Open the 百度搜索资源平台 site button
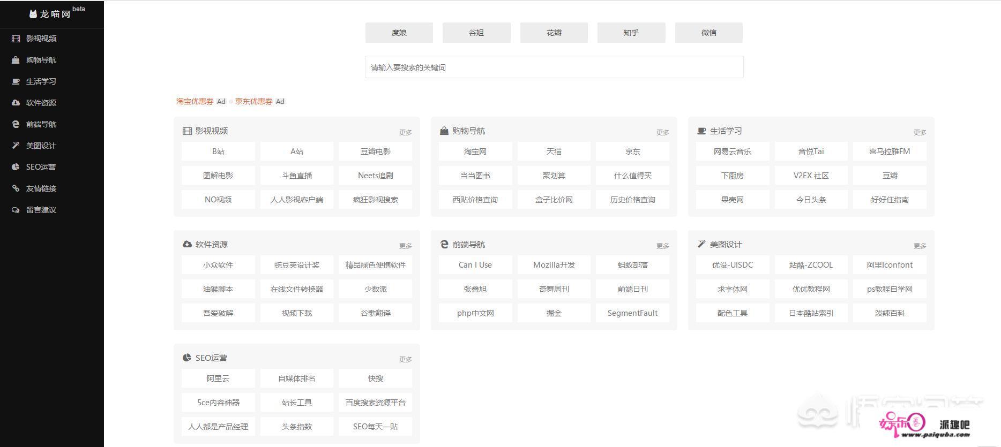 pyautogui.click(x=376, y=403)
